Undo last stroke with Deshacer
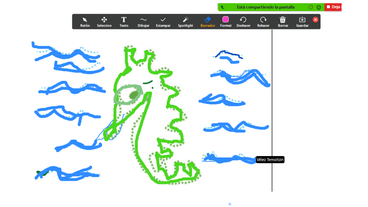 [x=243, y=22]
